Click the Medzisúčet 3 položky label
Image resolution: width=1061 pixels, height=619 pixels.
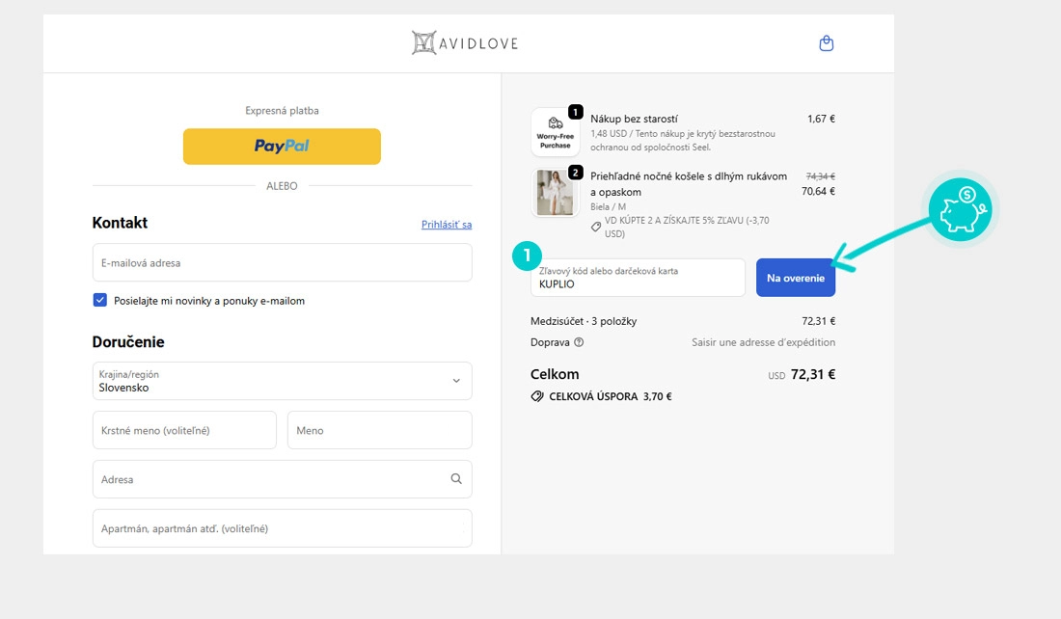(584, 321)
